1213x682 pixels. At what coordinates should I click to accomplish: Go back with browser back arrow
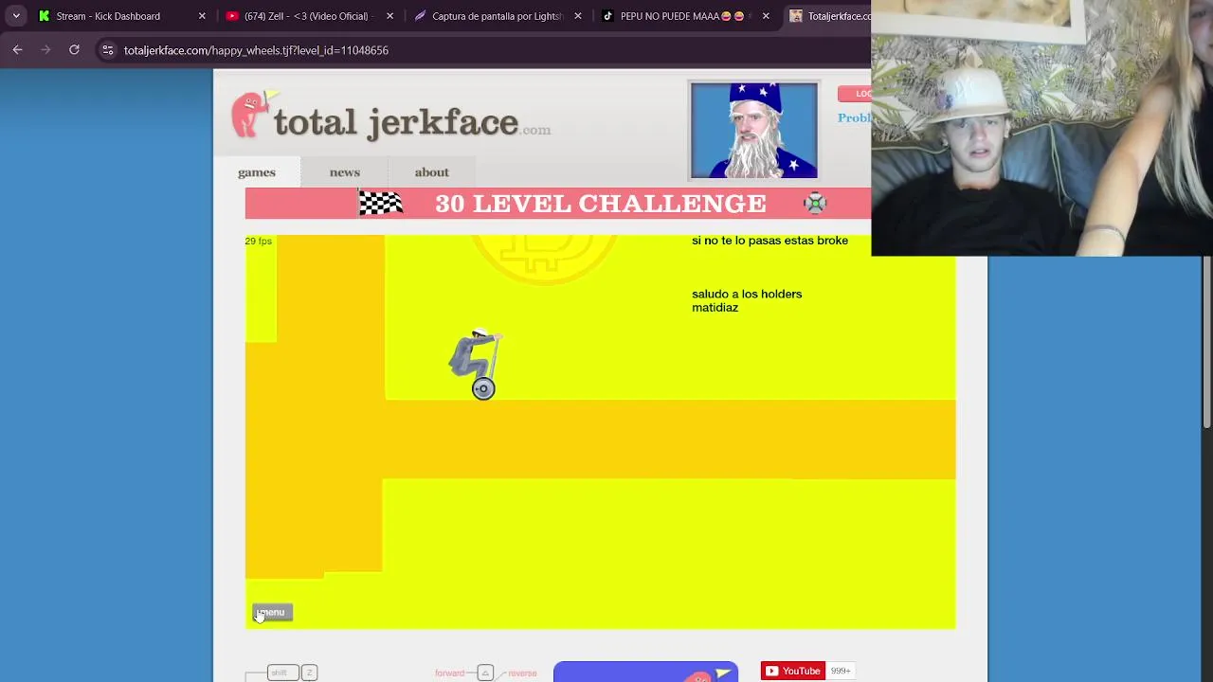click(x=17, y=50)
